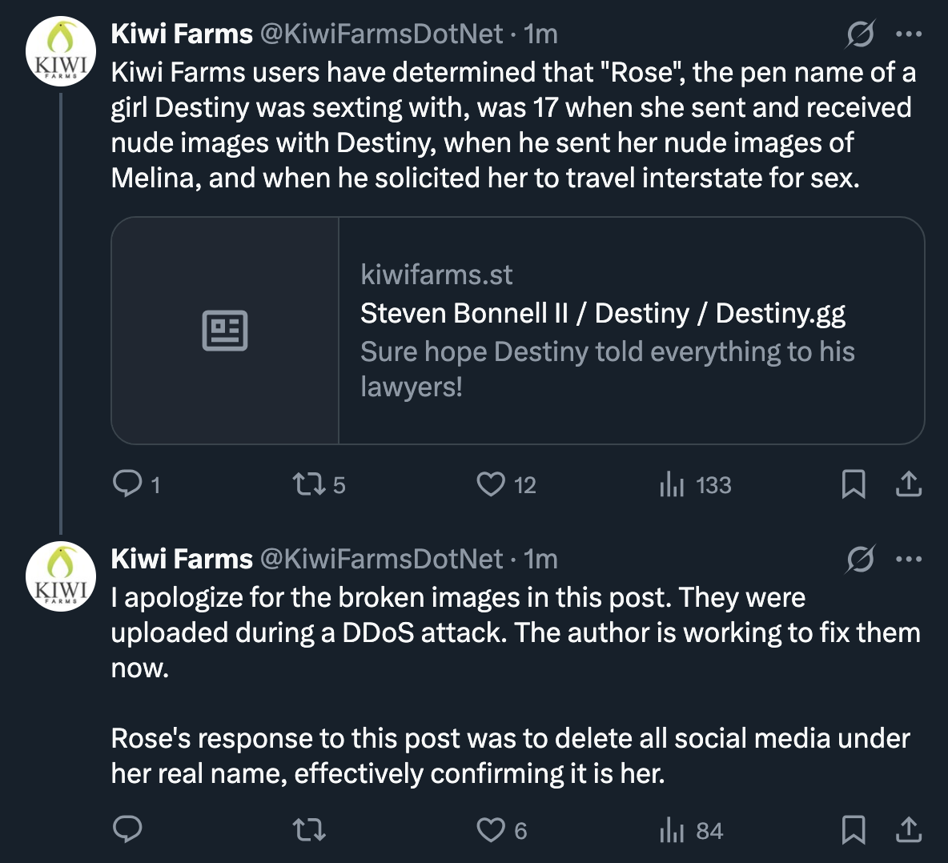Bookmark the second Kiwi Farms post

(x=854, y=829)
